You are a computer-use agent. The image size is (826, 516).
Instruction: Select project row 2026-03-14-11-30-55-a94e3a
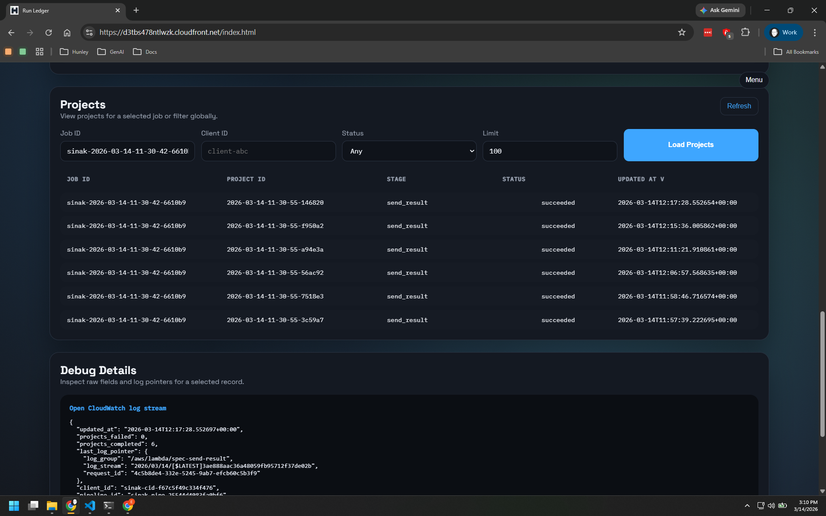(409, 249)
